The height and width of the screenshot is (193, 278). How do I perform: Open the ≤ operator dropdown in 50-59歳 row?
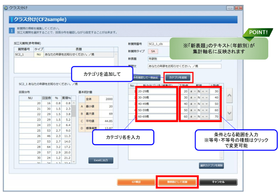click(193, 110)
